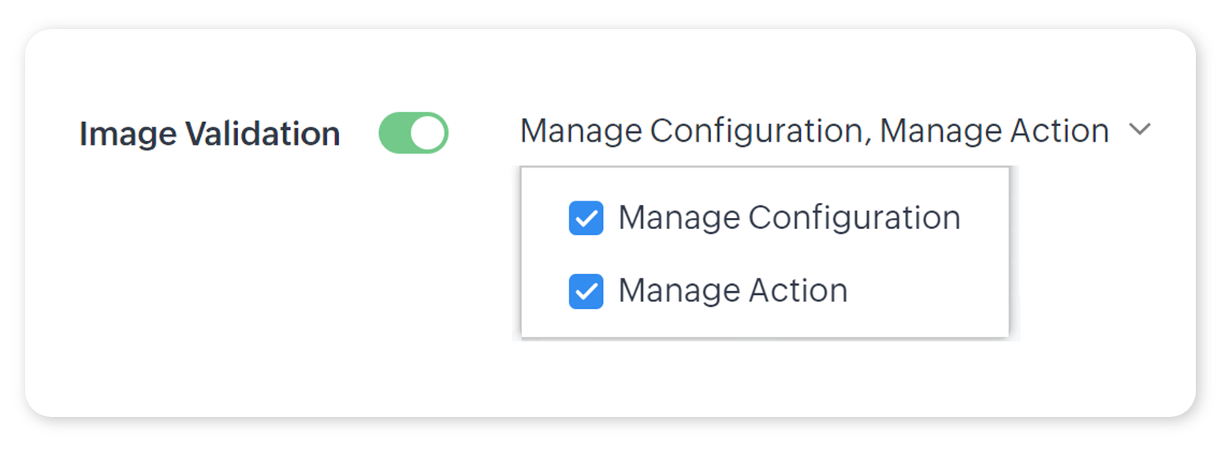Uncheck the Manage Configuration checkbox
Screen dimensions: 1221x450
click(x=586, y=219)
